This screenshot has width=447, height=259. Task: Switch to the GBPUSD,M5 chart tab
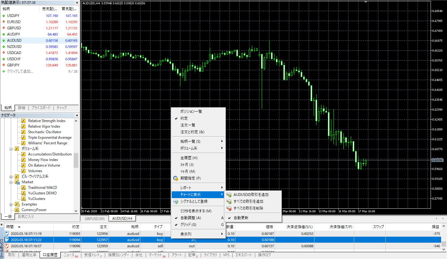95,219
